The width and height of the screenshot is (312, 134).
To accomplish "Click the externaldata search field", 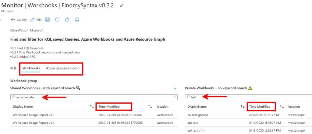I will tap(91, 97).
